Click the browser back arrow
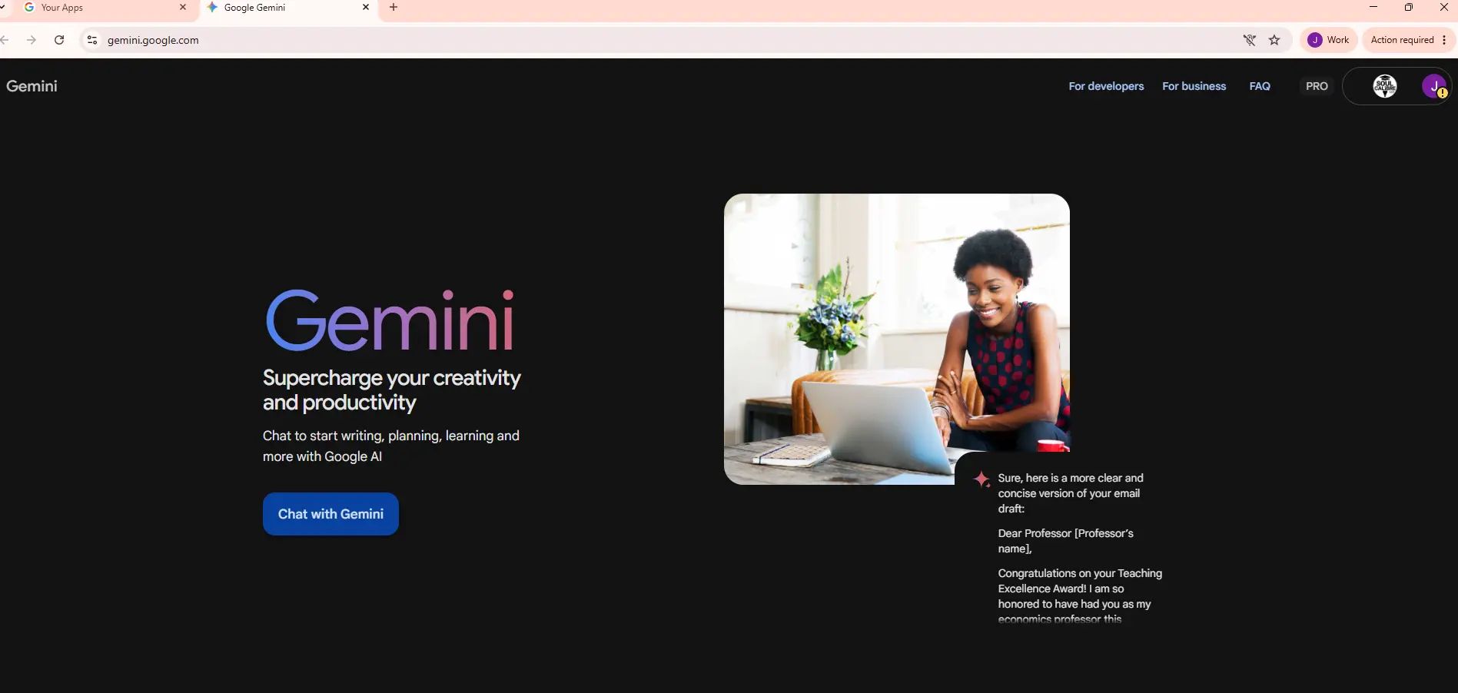The image size is (1458, 693). (x=4, y=40)
